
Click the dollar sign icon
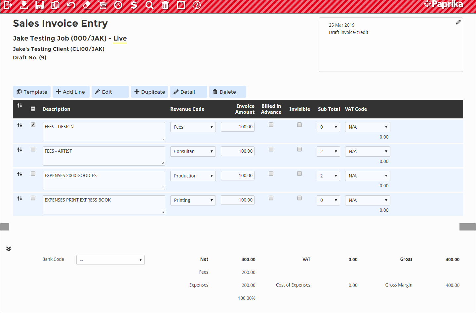click(134, 5)
